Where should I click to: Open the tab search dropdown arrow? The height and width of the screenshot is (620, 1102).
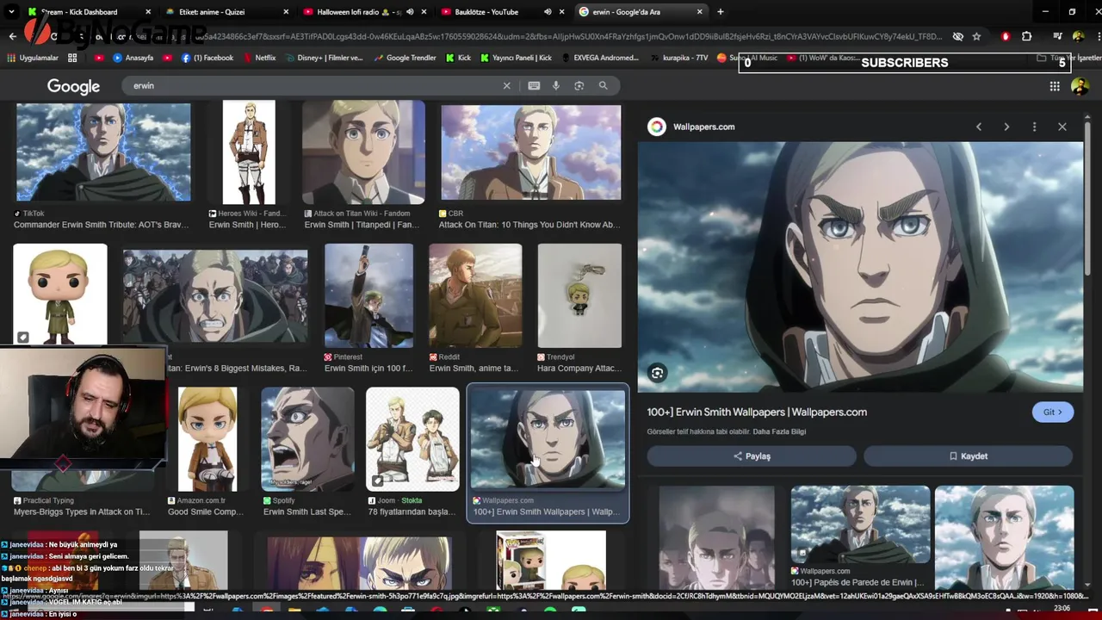11,12
